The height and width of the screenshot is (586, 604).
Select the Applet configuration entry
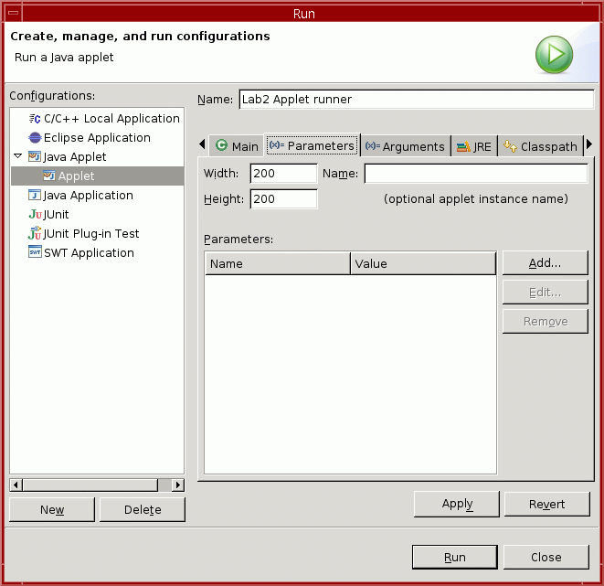76,176
